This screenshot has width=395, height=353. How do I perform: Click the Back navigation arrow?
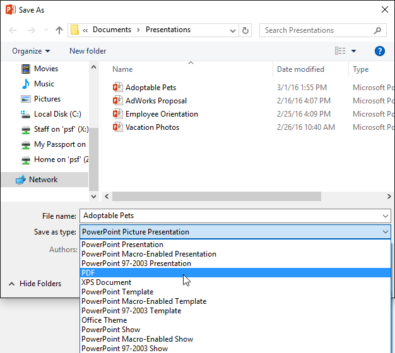[14, 30]
